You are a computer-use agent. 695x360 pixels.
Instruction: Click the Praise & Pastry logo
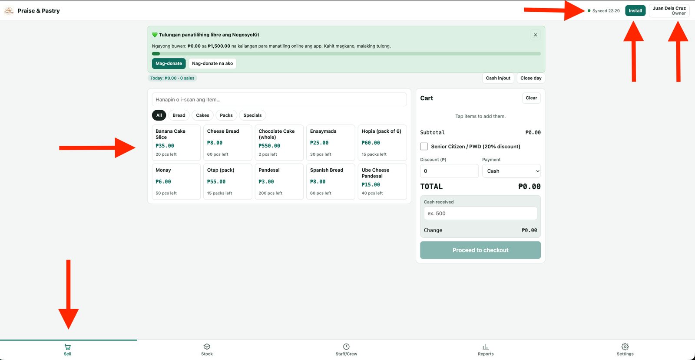[9, 11]
